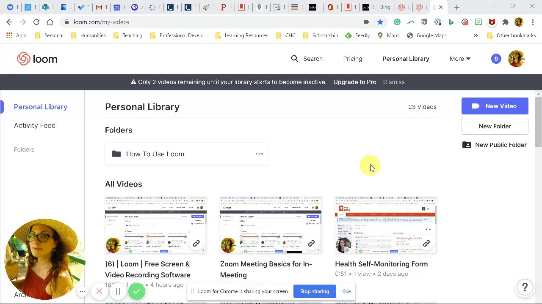This screenshot has height=304, width=542.
Task: Open the Personal bookmarks folder
Action: pyautogui.click(x=49, y=35)
